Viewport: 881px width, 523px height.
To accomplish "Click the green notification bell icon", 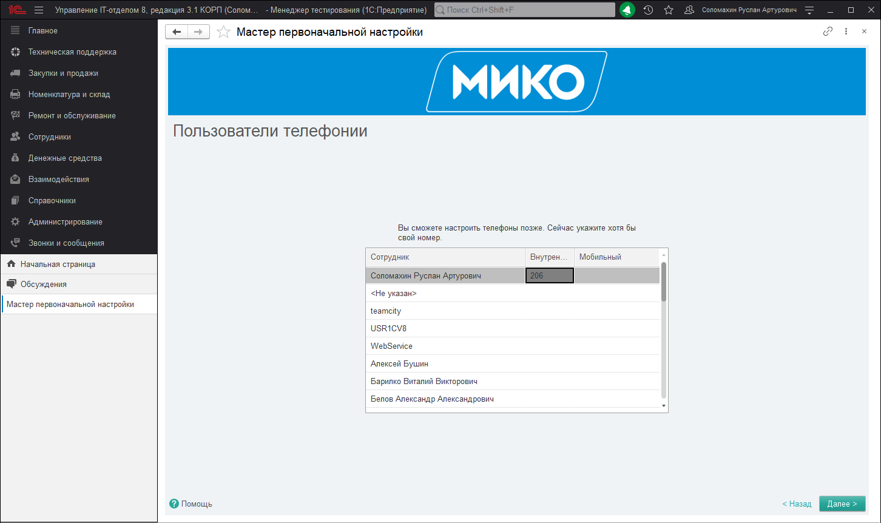I will [627, 10].
